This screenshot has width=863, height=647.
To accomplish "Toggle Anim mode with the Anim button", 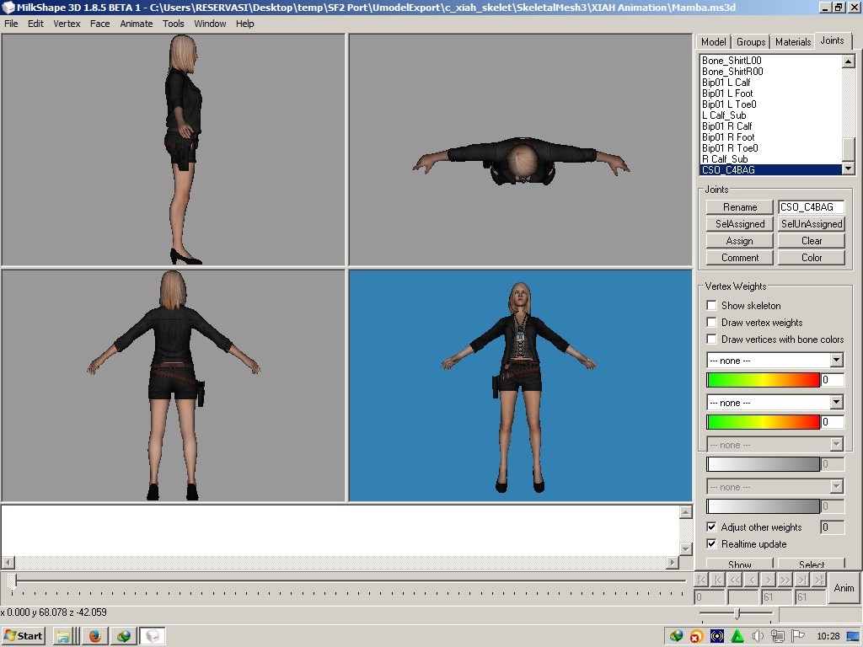I will tap(843, 589).
